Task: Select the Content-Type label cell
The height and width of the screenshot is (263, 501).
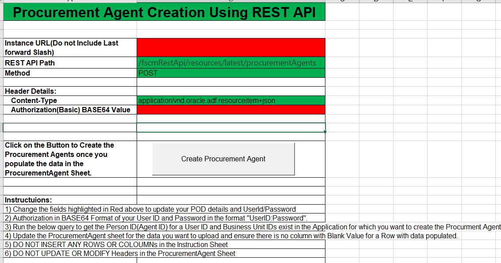Action: coord(69,100)
